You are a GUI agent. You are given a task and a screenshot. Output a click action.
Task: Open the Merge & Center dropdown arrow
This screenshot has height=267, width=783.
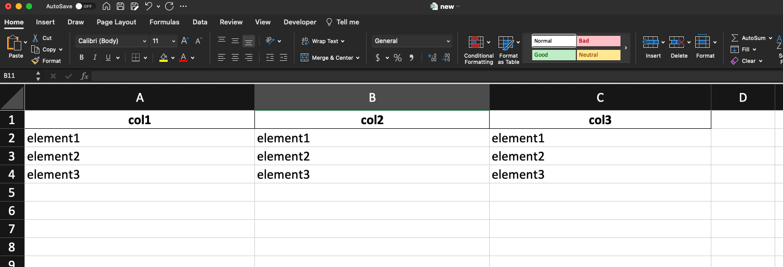coord(358,58)
